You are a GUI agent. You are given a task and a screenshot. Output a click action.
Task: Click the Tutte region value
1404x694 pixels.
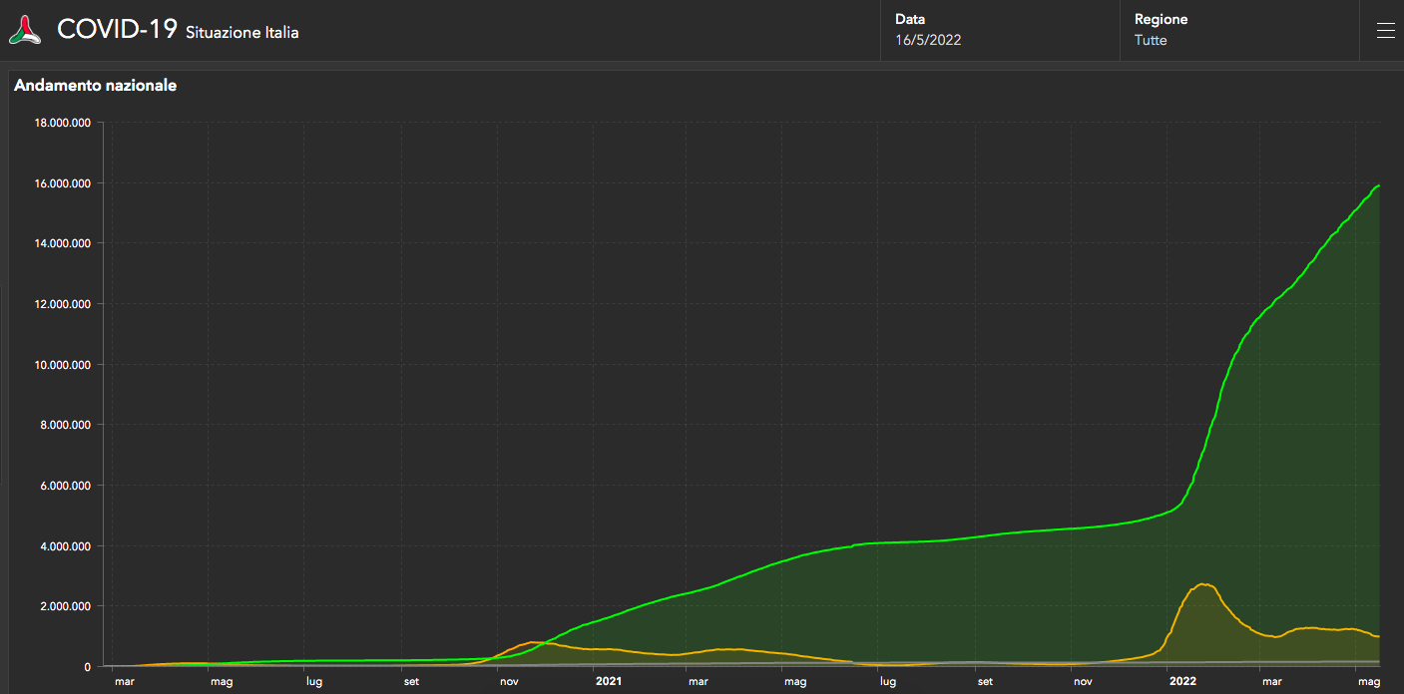pyautogui.click(x=1151, y=41)
